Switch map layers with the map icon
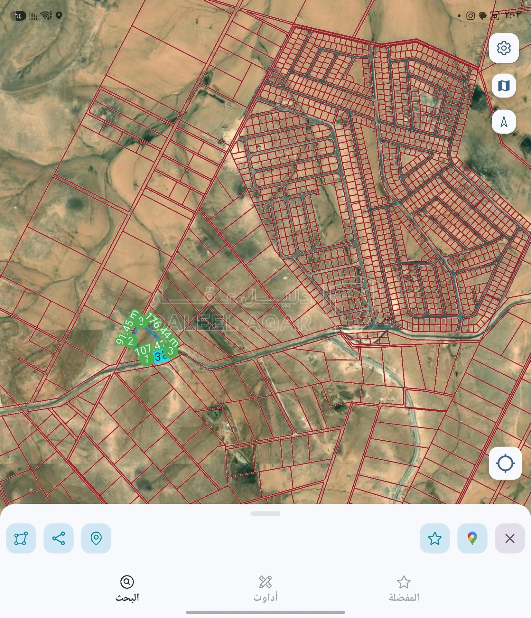The width and height of the screenshot is (531, 618). point(504,86)
